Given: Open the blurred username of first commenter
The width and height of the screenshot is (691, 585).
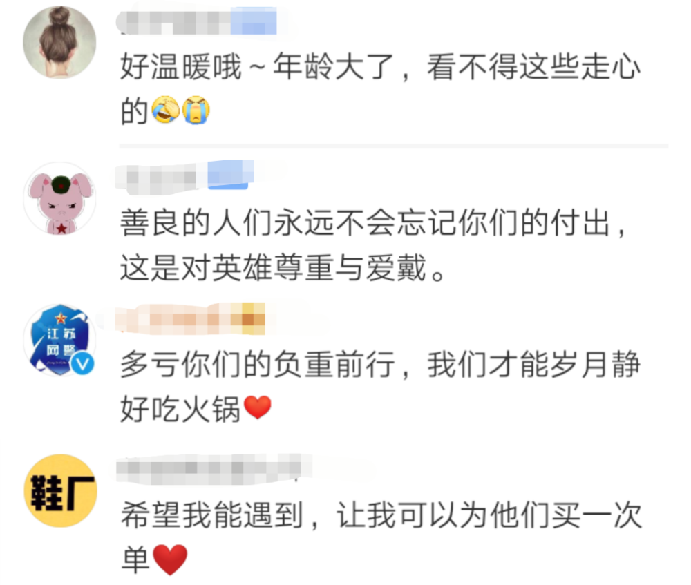Looking at the screenshot, I should click(x=174, y=21).
